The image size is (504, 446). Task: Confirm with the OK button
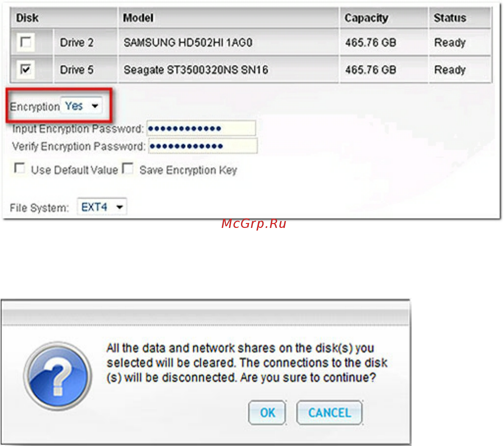click(x=267, y=413)
